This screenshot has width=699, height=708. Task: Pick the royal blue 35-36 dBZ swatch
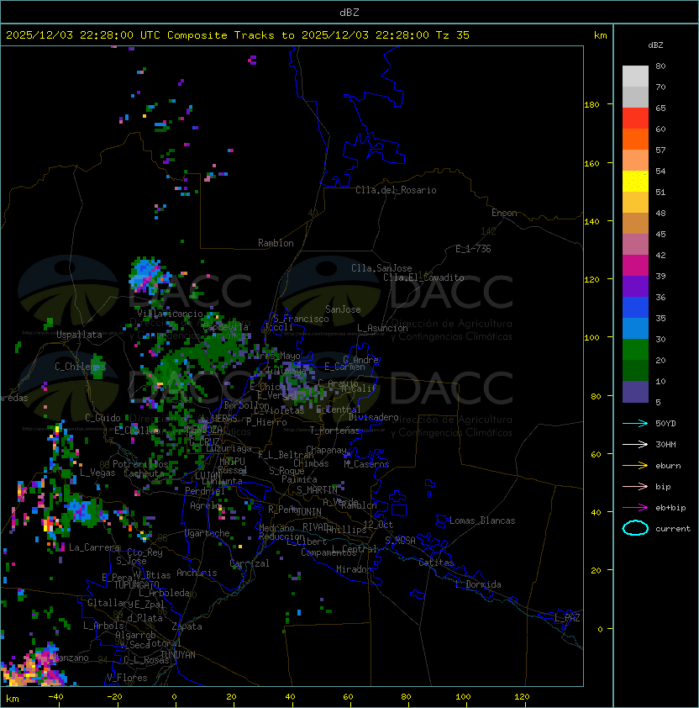click(635, 308)
